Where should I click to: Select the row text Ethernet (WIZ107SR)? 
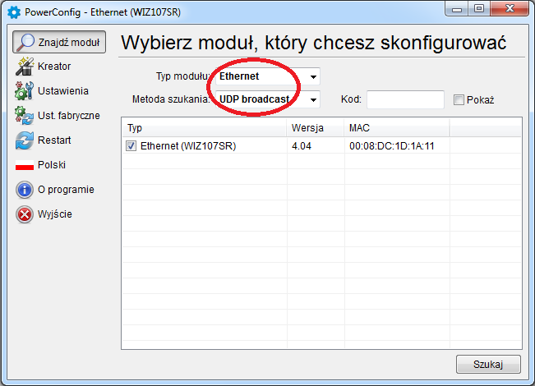(x=188, y=146)
